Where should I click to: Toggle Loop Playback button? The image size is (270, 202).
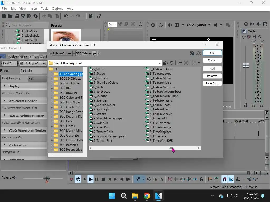coord(78,179)
